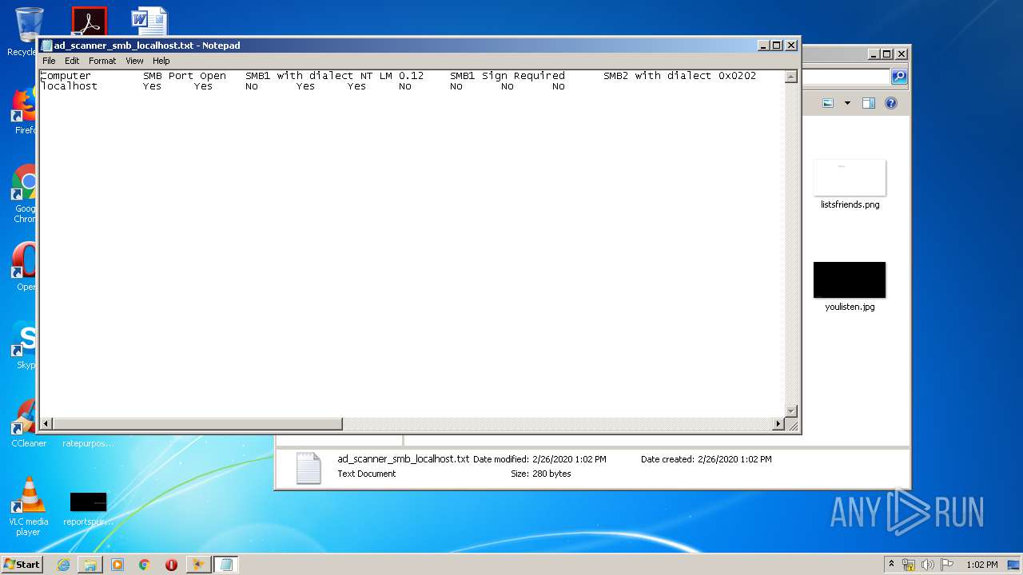
Task: Click Notepad's title bar icon
Action: [x=47, y=46]
